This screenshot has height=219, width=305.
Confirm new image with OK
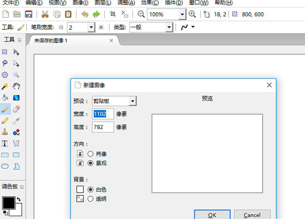[212, 214]
